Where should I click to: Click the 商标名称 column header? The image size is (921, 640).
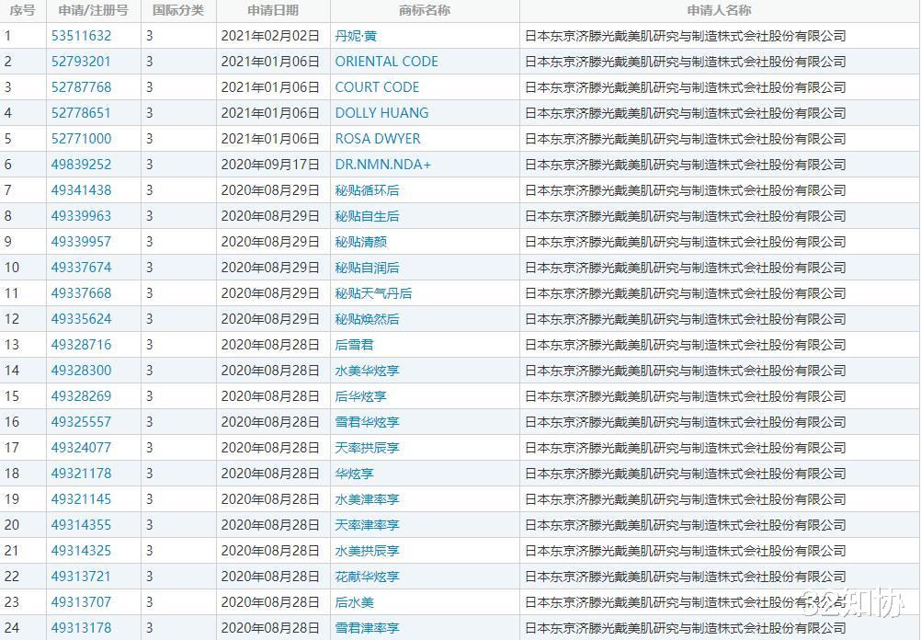[x=425, y=11]
